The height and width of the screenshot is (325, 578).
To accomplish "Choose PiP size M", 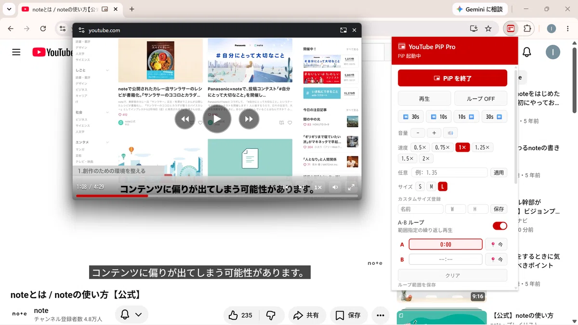I will point(432,187).
